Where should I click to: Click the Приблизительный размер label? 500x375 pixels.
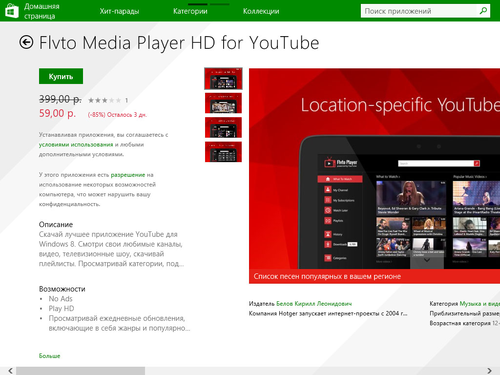coord(465,313)
